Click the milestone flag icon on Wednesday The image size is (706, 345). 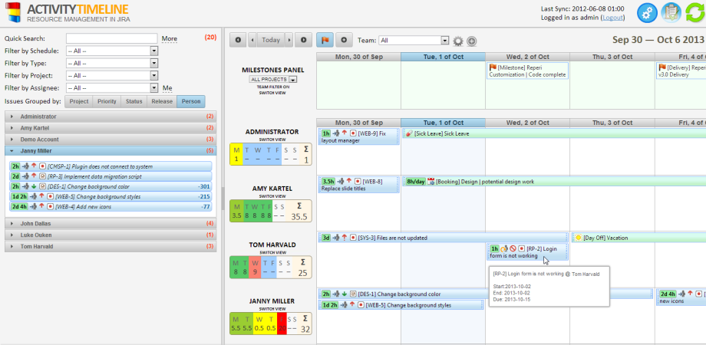493,67
